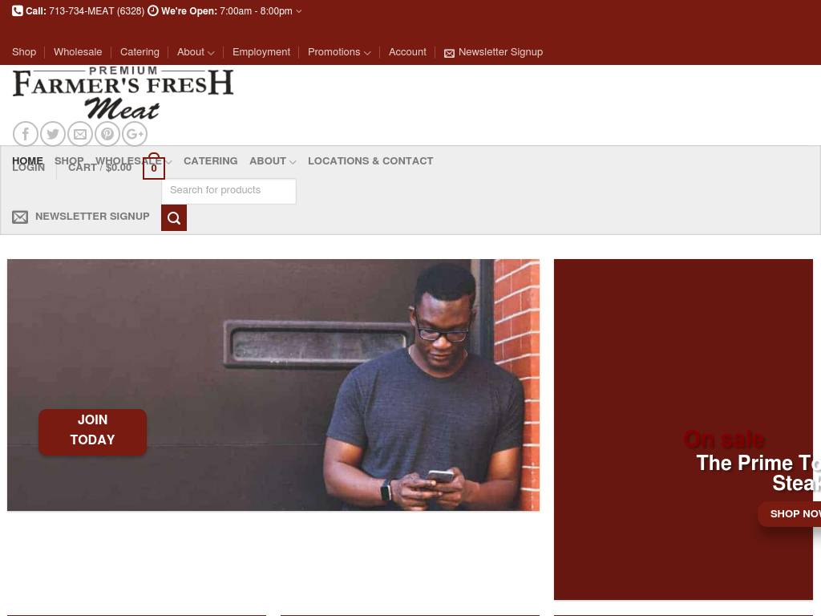Click the phone icon beside Call
821x616 pixels.
[18, 10]
